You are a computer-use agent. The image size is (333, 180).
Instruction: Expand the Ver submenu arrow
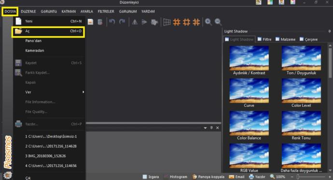[x=83, y=92]
